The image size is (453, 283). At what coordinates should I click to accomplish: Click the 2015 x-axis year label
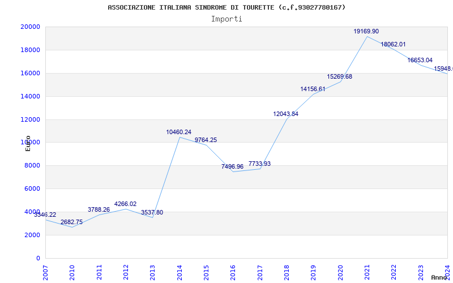(206, 272)
